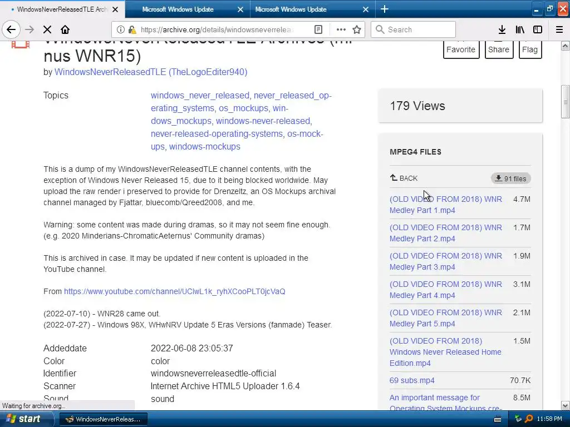Click the page scrollbar up arrow
This screenshot has width=570, height=427.
coord(566,46)
